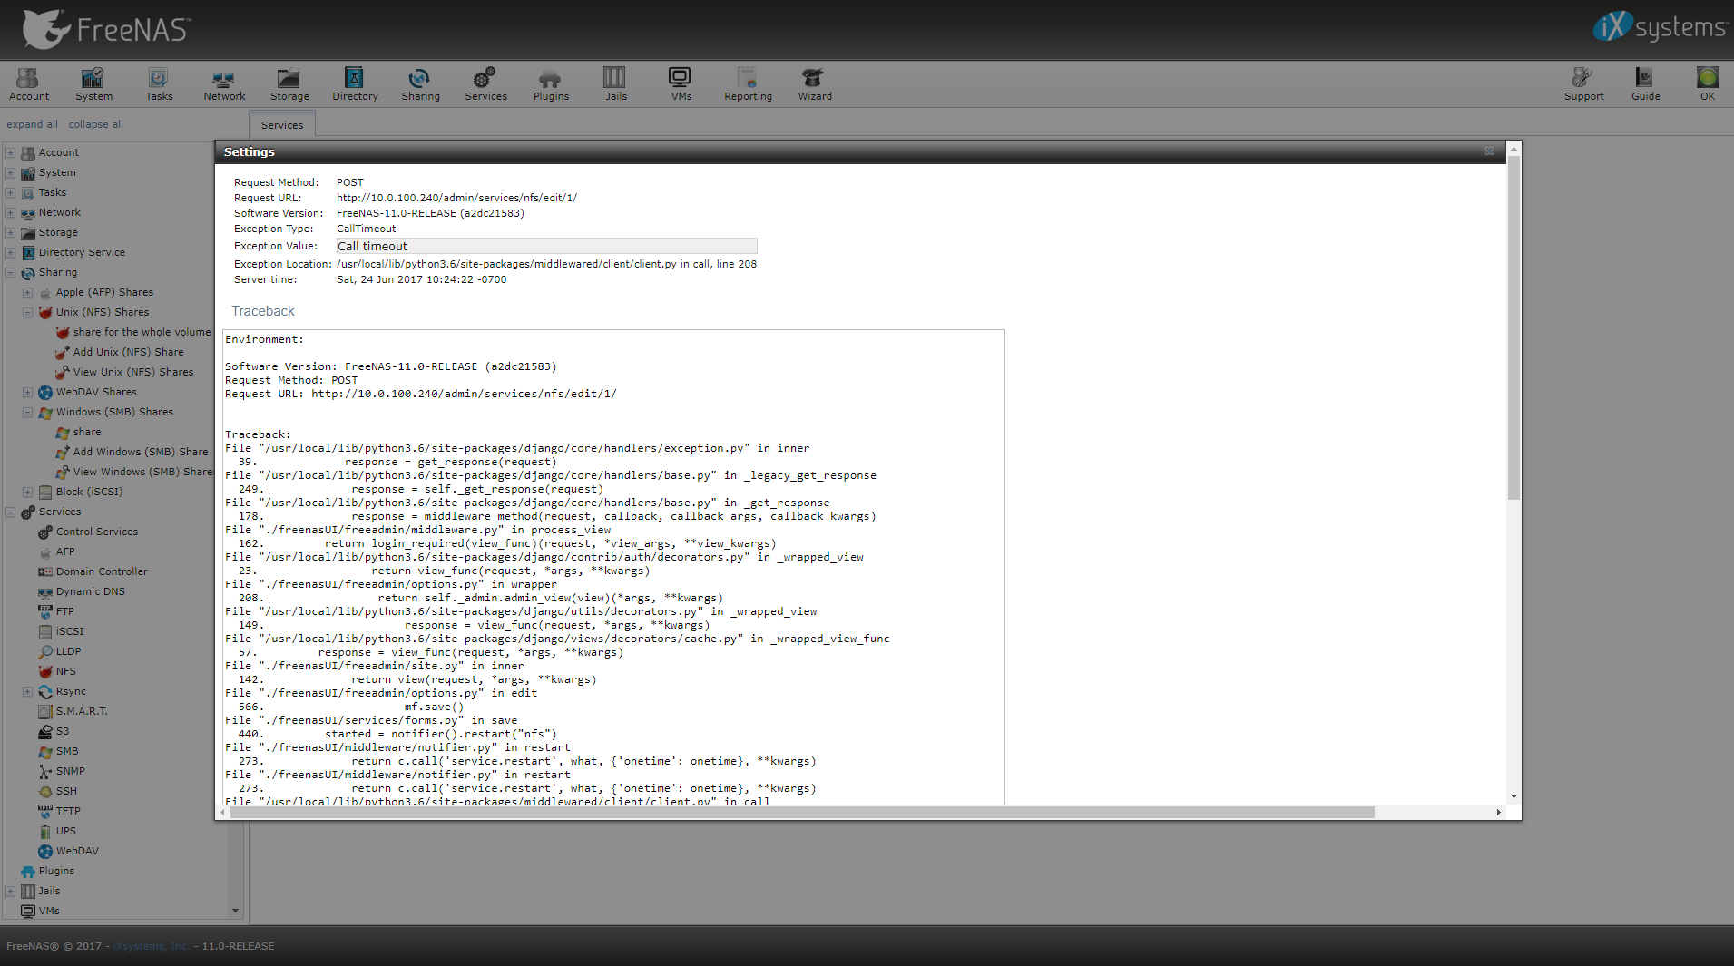The image size is (1734, 966).
Task: Open the Account toolbar icon
Action: (x=28, y=84)
